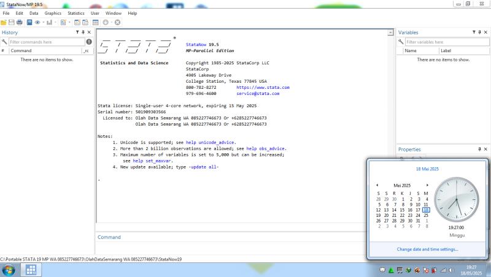The height and width of the screenshot is (277, 491).
Task: Toggle auto-hide pin on Variables panel
Action: coord(479,32)
